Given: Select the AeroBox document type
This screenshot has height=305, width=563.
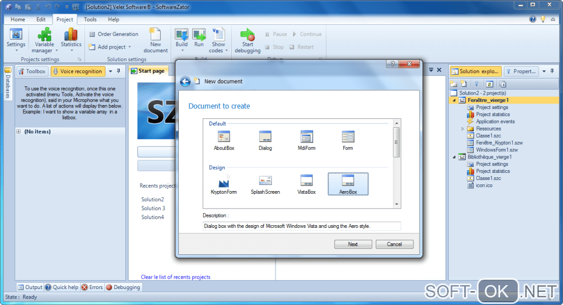Looking at the screenshot, I should [x=348, y=184].
